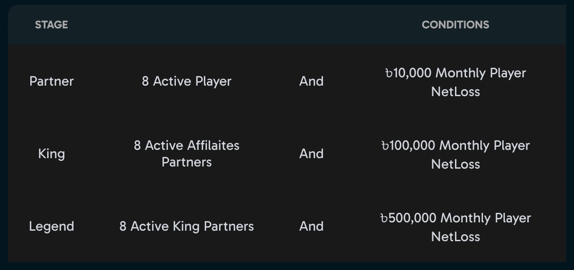Click the word "NetLoss" in the Partner row
The height and width of the screenshot is (270, 574).
[455, 92]
